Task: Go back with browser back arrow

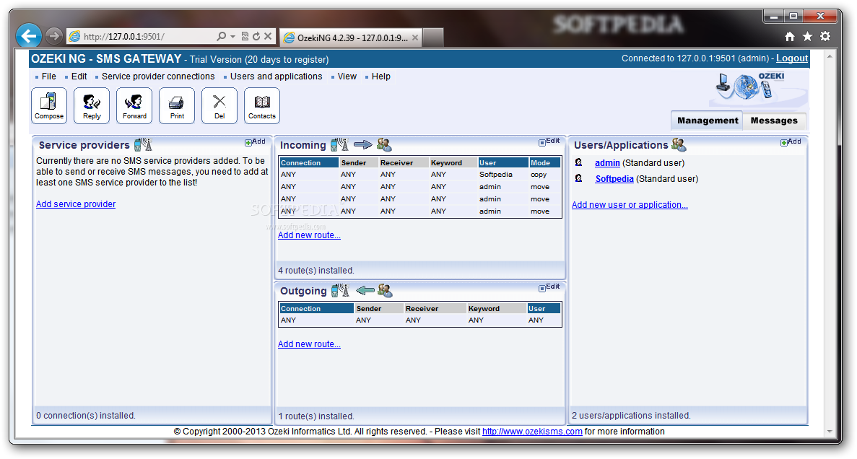Action: click(x=28, y=36)
